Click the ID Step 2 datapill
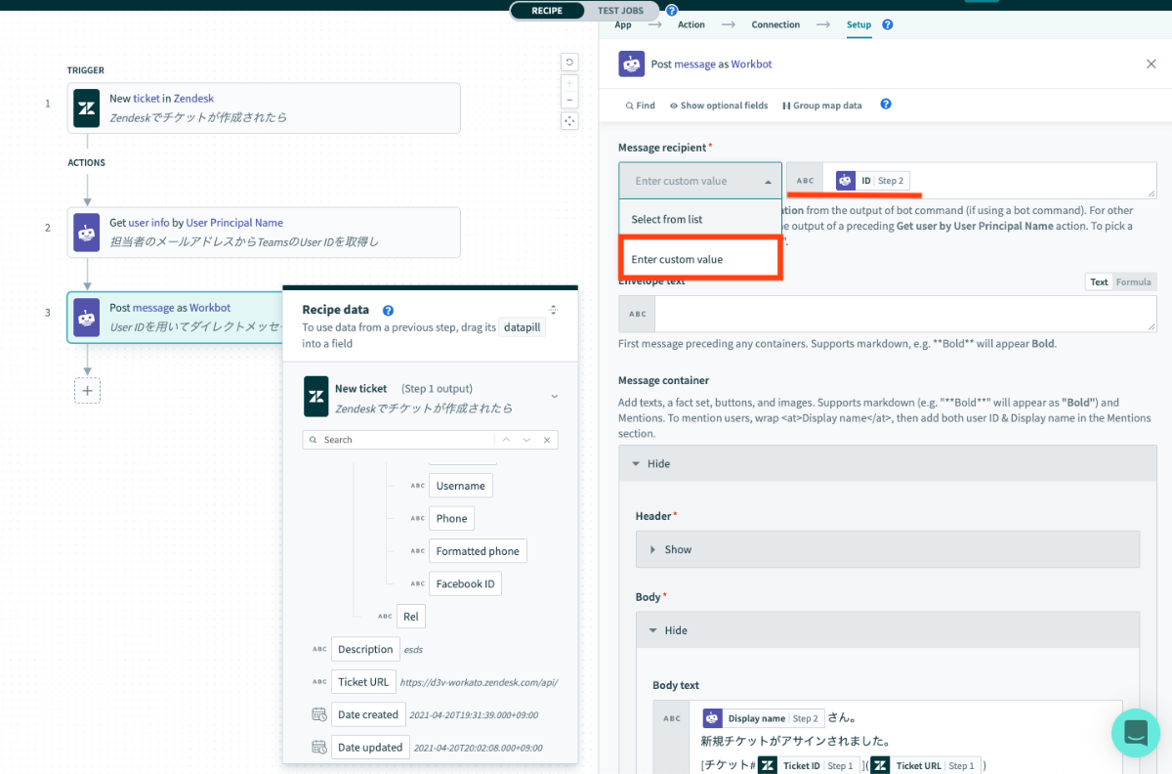Screen dimensions: 1172x774 coord(872,181)
